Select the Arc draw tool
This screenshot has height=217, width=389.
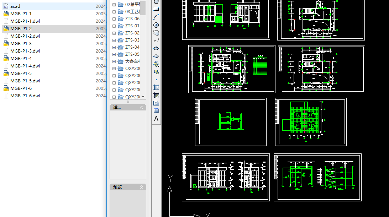156,17
